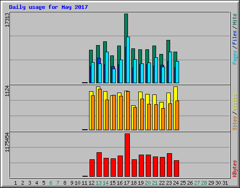Click the Visits legend label
The height and width of the screenshot is (188, 240).
(x=235, y=102)
